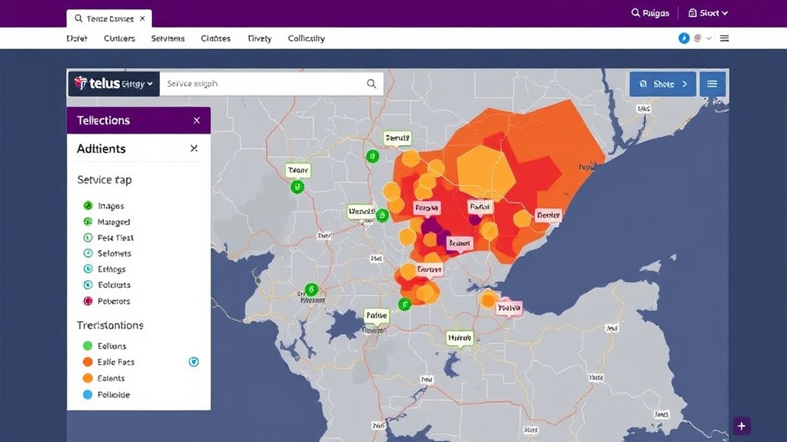787x442 pixels.
Task: Click the hamburger menu icon in the navigation bar
Action: click(724, 38)
